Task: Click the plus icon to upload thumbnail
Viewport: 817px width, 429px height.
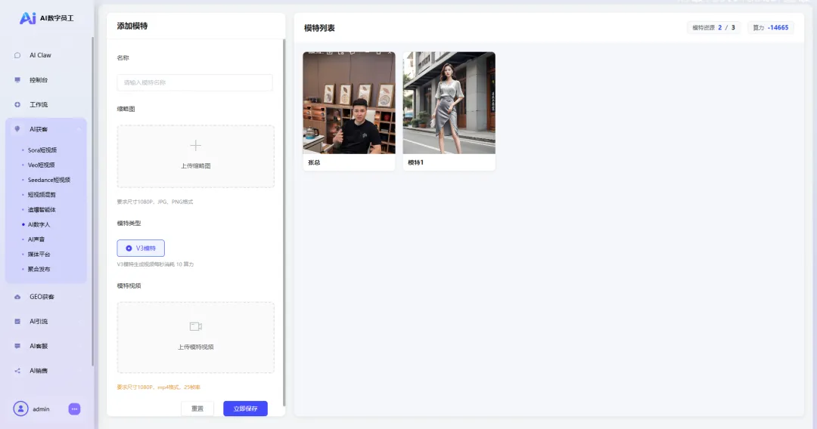Action: [195, 146]
